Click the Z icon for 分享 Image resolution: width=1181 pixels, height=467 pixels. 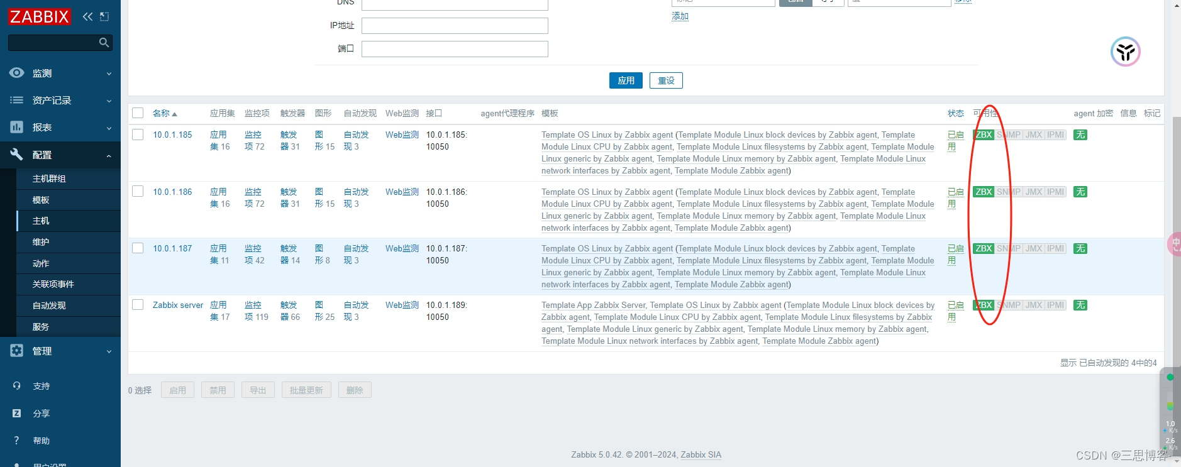pyautogui.click(x=17, y=413)
